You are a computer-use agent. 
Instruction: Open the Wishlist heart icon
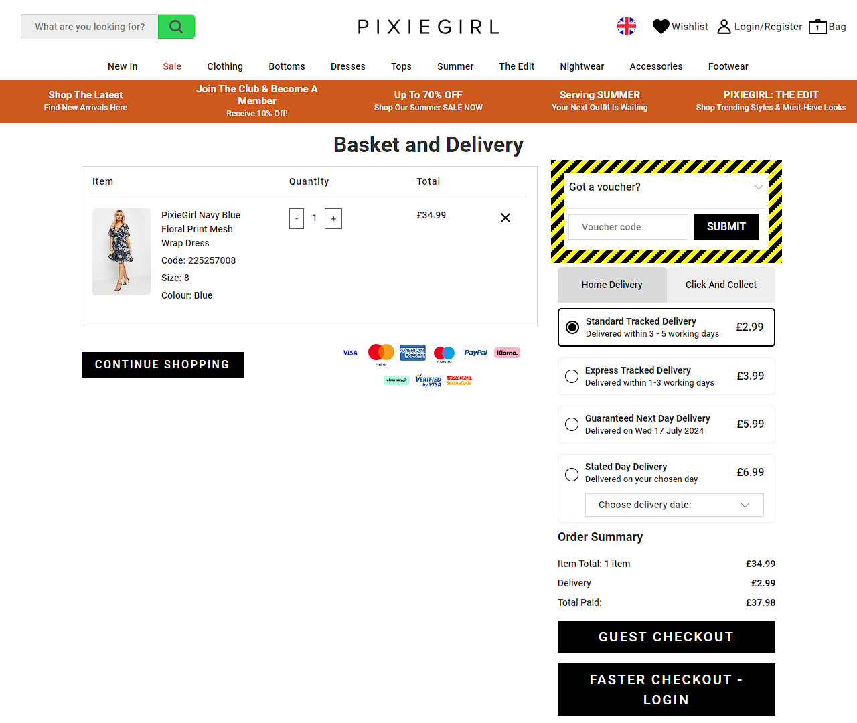(661, 27)
